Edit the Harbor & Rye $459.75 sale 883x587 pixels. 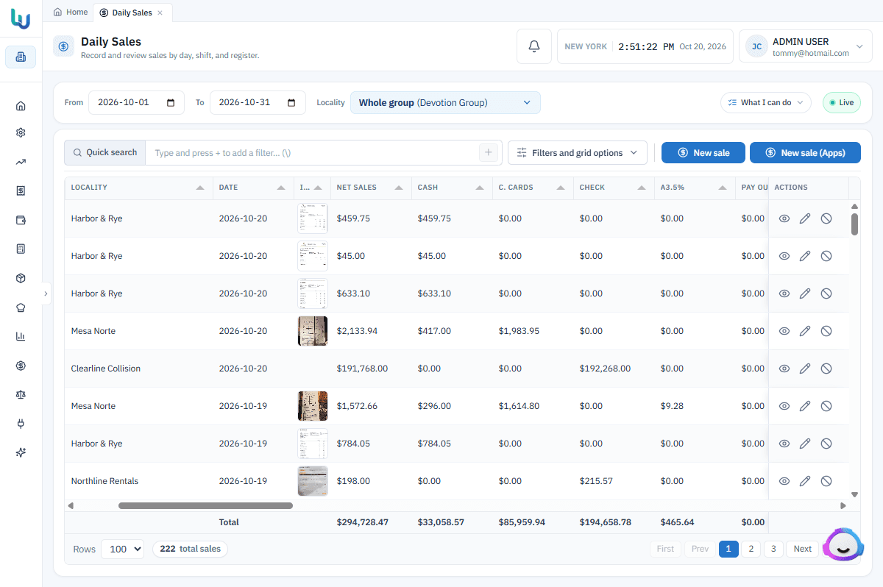[x=805, y=218]
